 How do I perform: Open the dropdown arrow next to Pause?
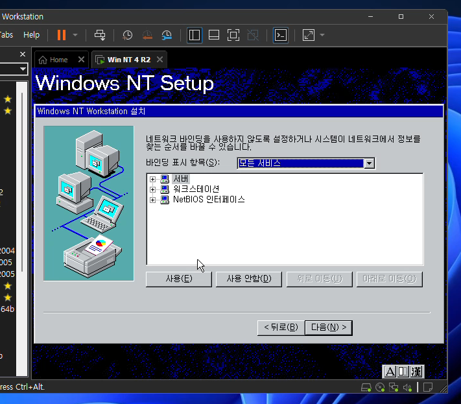[x=75, y=35]
